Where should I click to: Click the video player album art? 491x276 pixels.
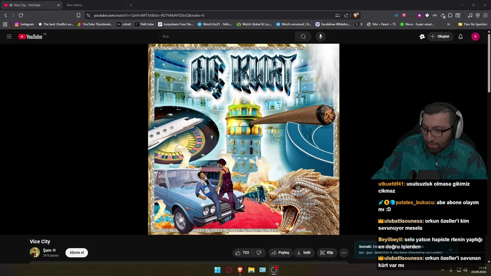tap(244, 139)
